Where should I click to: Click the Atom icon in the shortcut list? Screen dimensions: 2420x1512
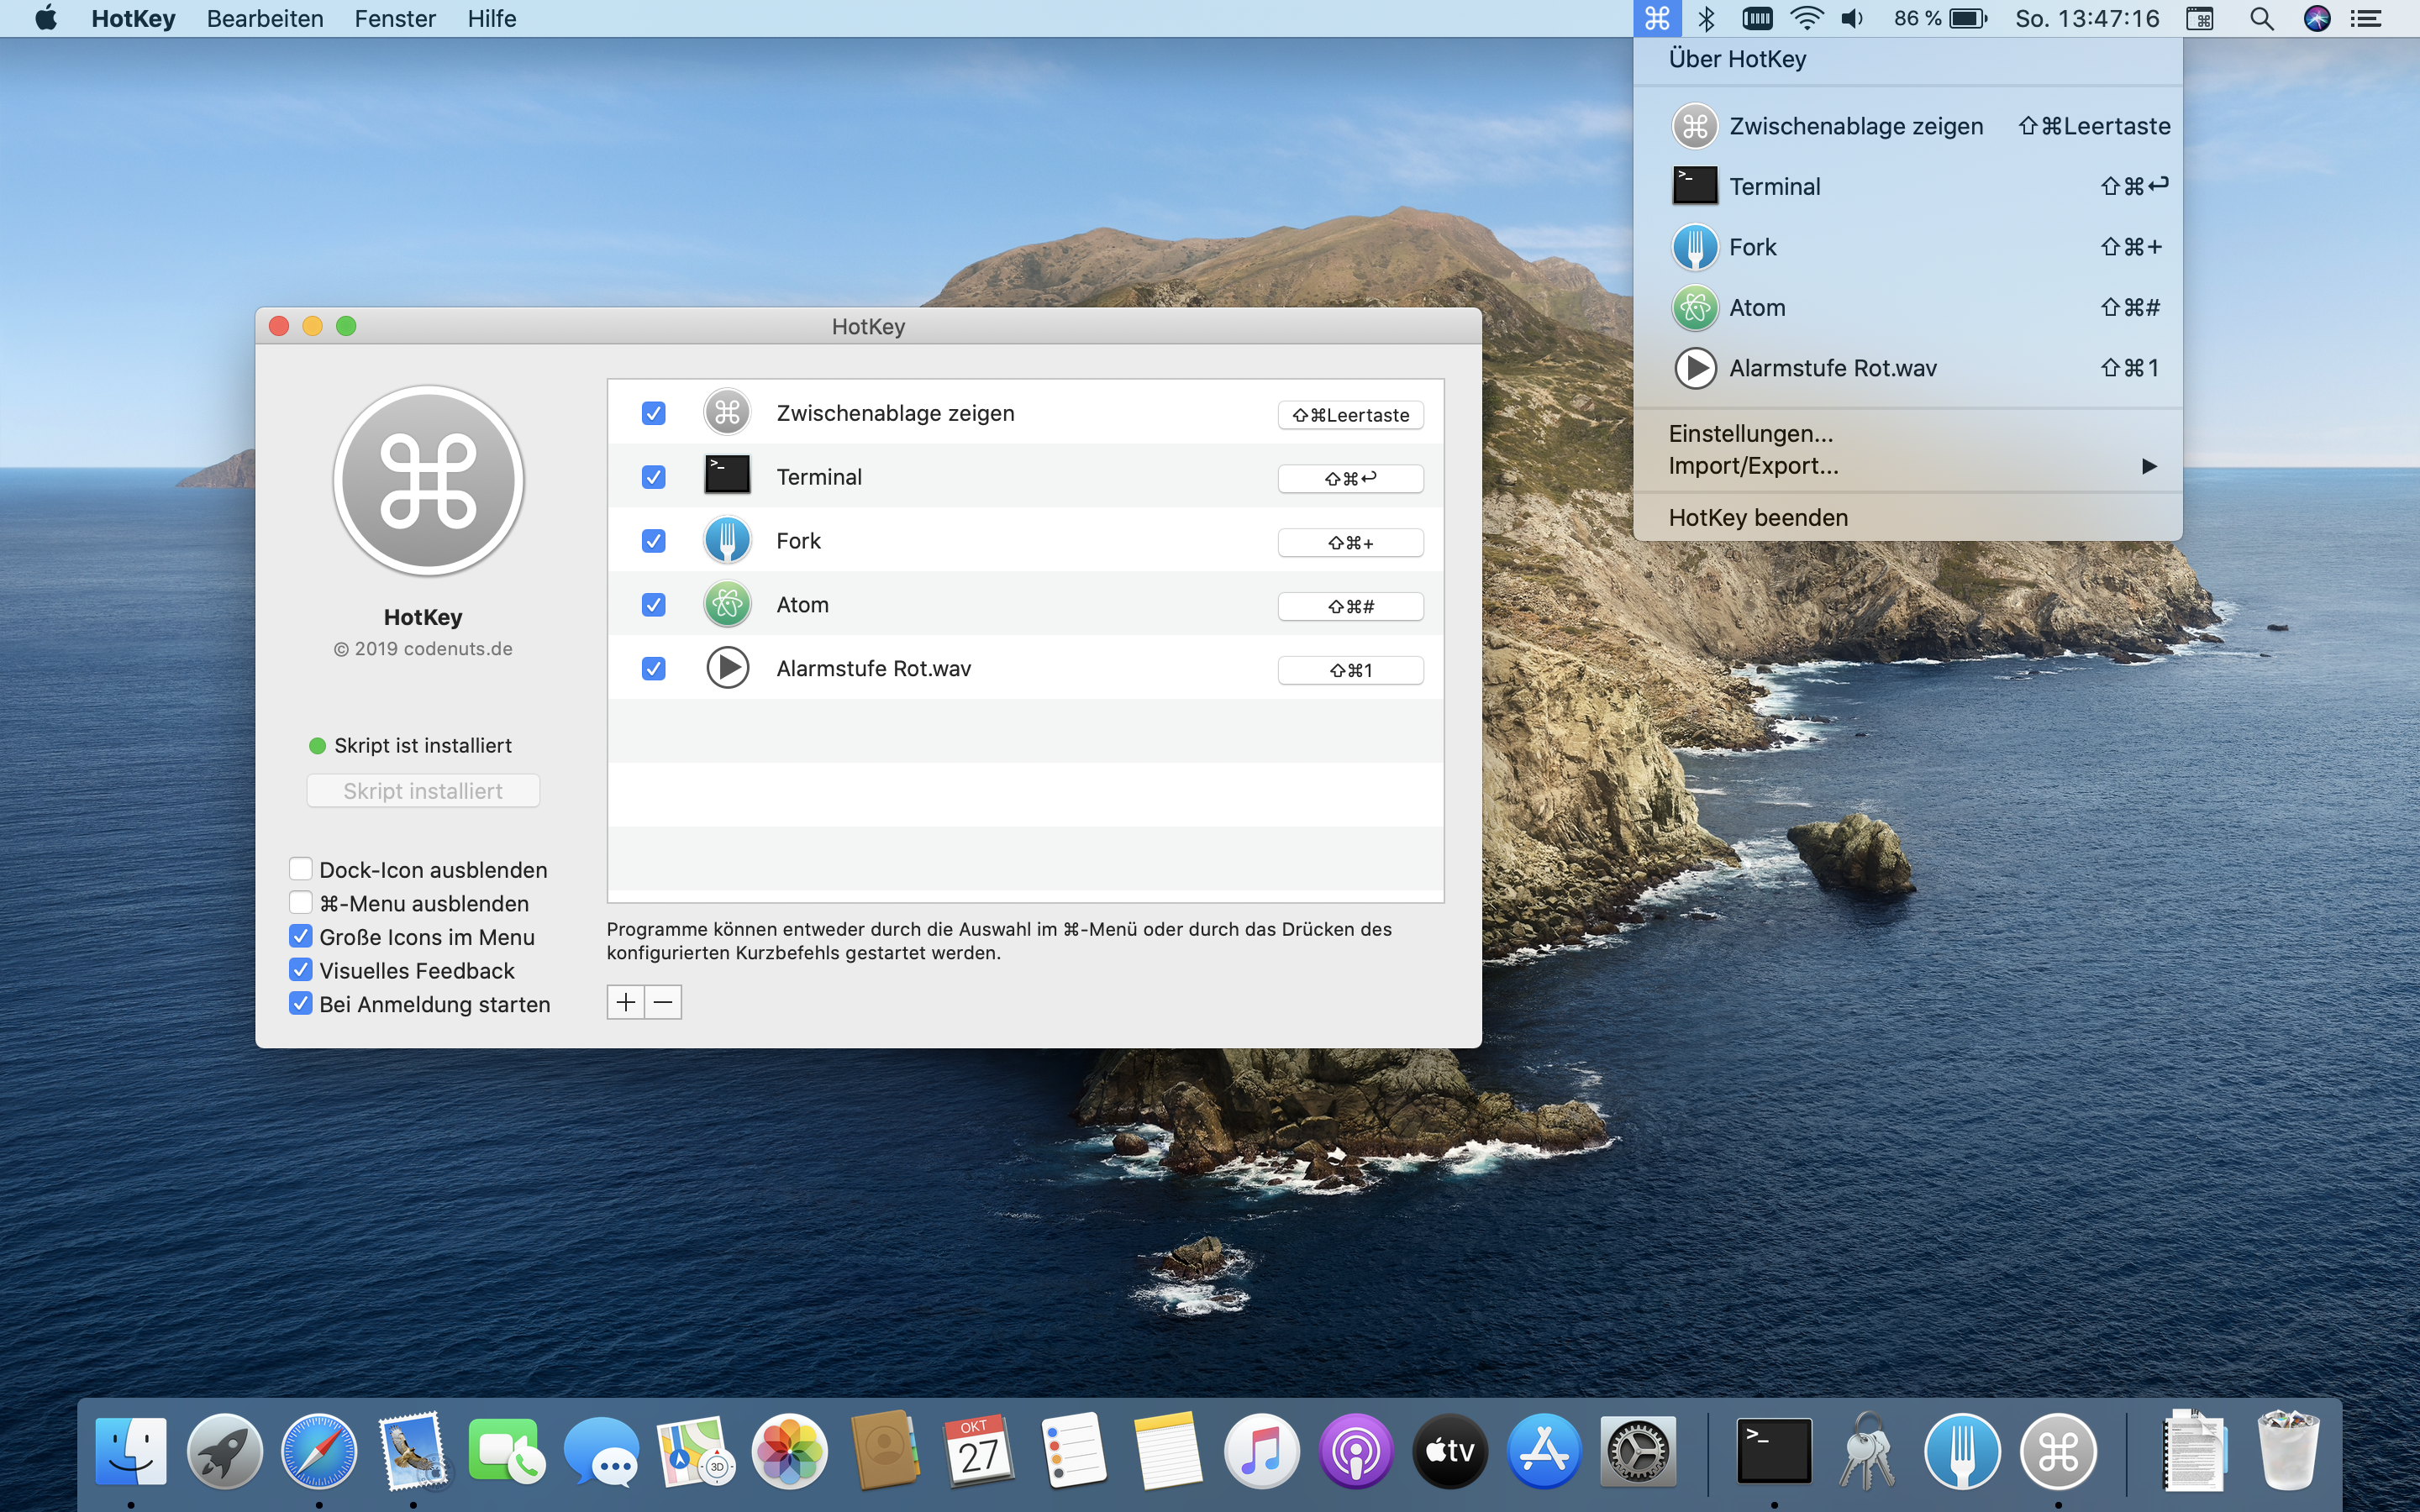pyautogui.click(x=727, y=605)
